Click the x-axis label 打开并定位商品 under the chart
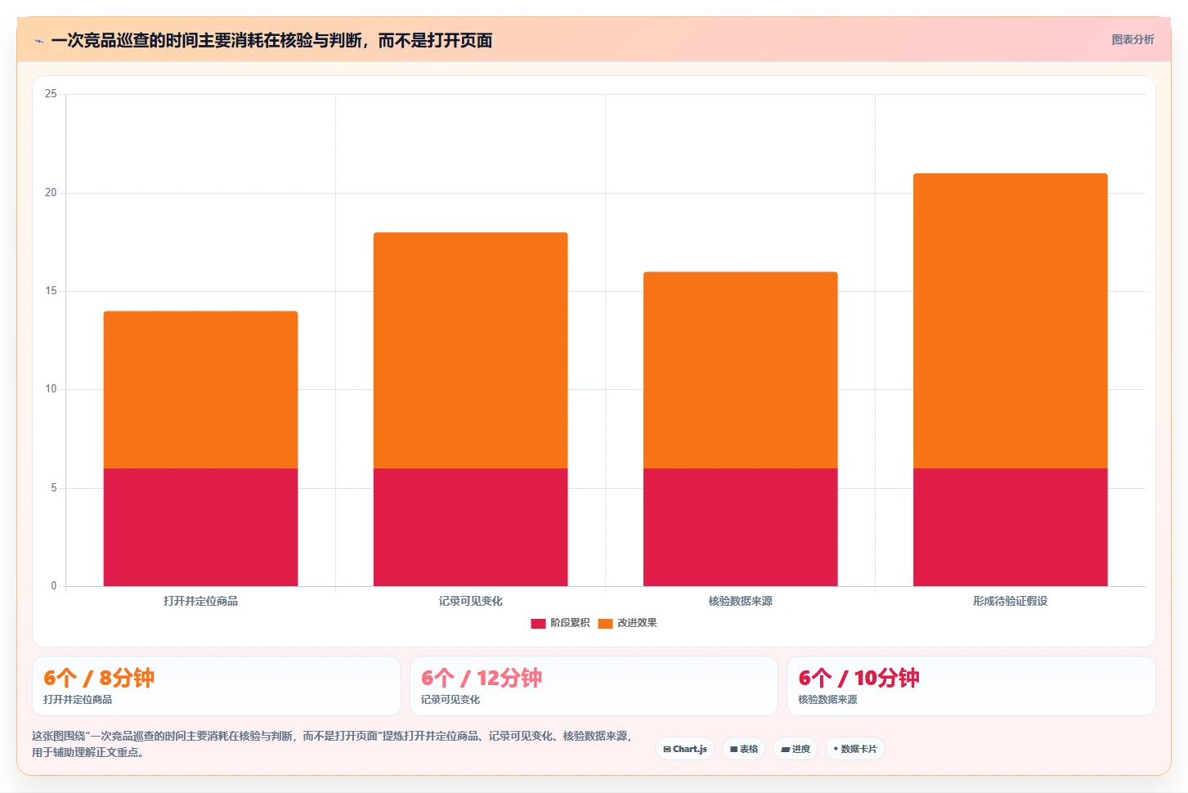The image size is (1188, 793). (200, 601)
